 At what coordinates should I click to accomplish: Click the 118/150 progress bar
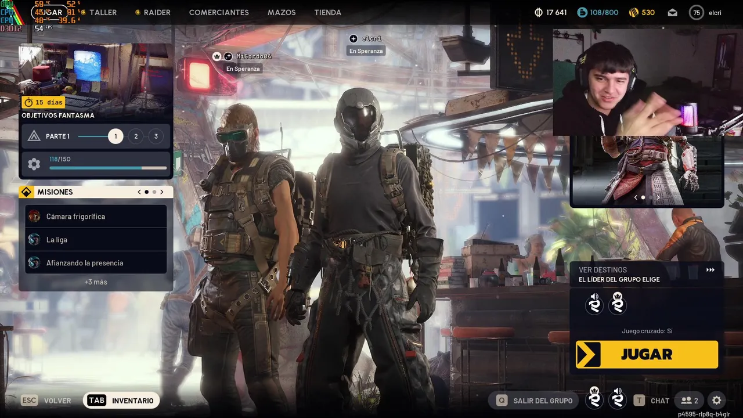pyautogui.click(x=108, y=168)
